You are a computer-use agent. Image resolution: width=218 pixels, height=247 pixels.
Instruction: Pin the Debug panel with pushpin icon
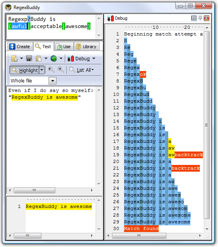coord(200,18)
